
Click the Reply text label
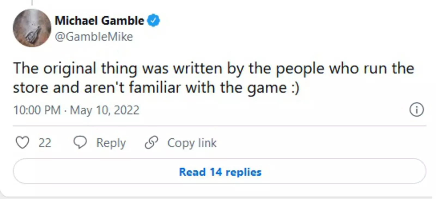pos(111,143)
